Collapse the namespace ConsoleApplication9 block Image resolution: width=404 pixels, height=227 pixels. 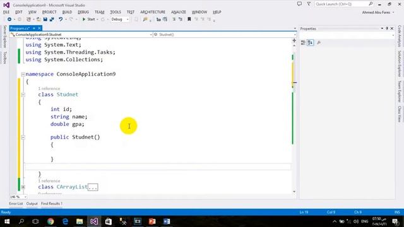click(23, 74)
